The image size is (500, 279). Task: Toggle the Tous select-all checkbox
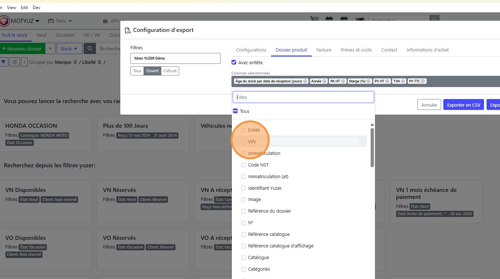tap(235, 111)
